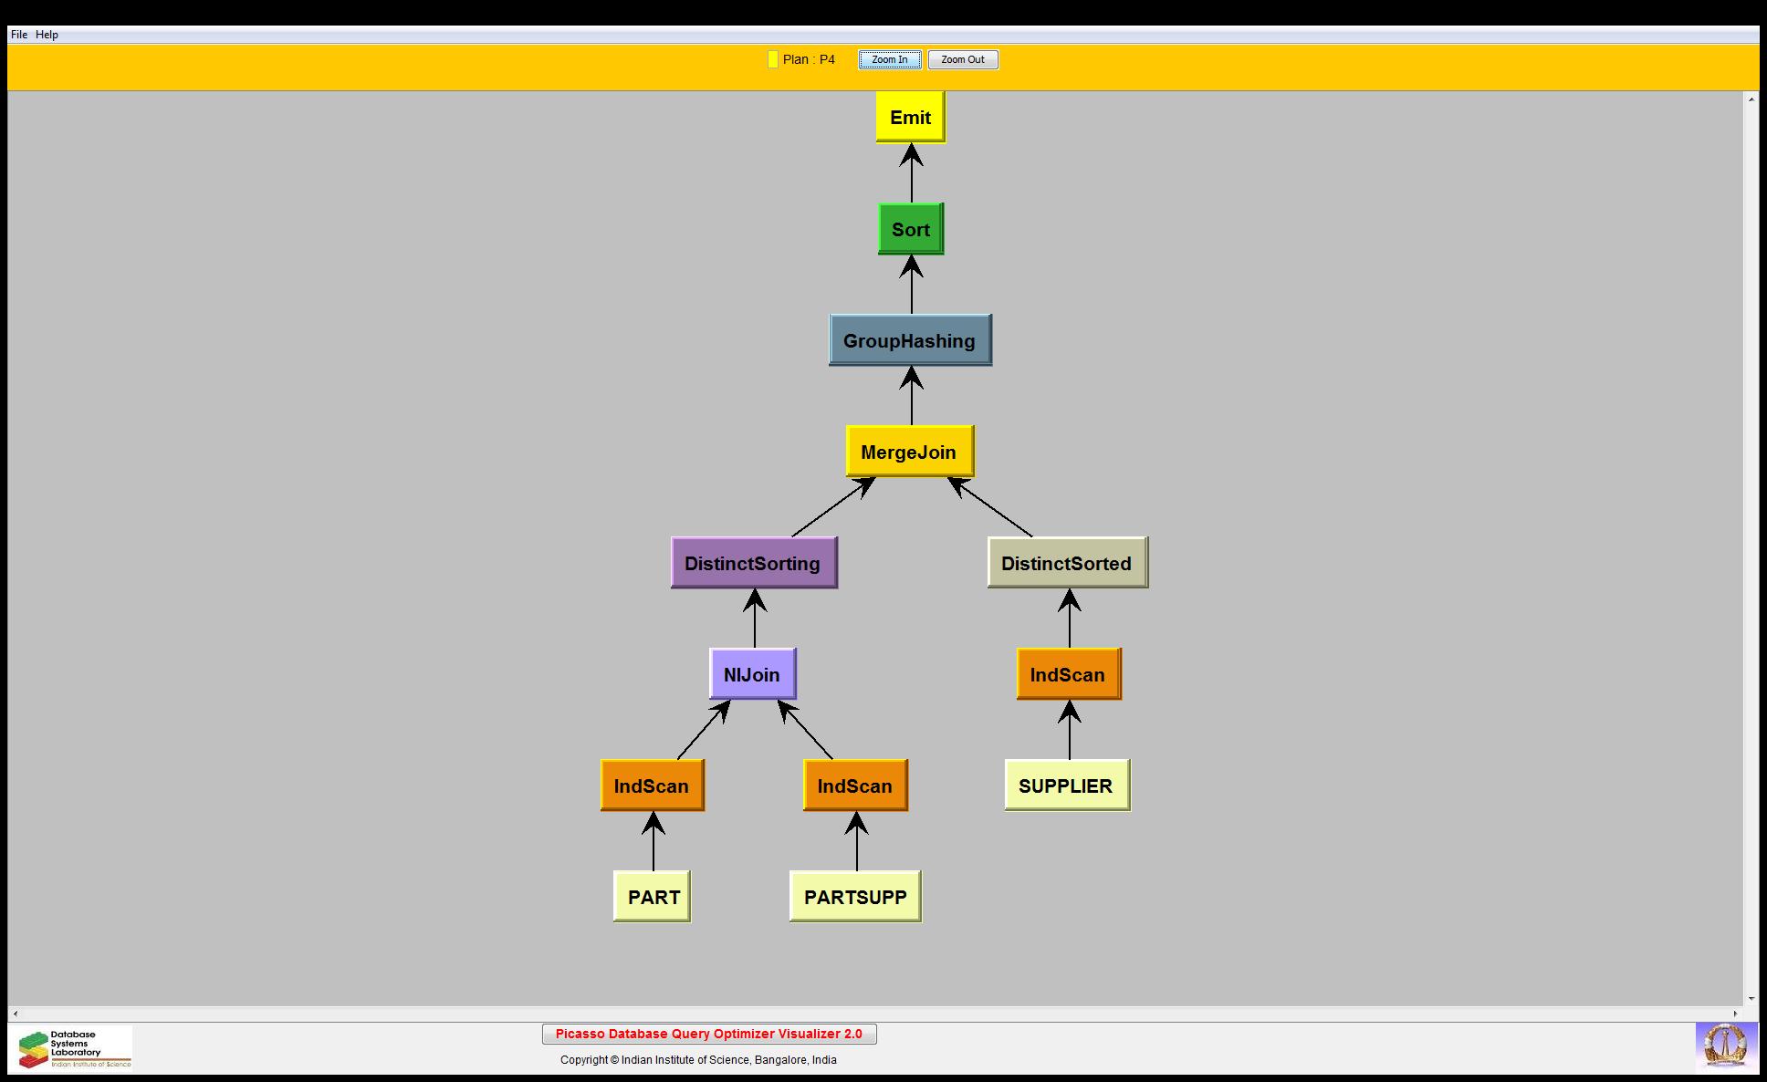The width and height of the screenshot is (1767, 1082).
Task: Select IndScan node above PARTSUPP
Action: (x=855, y=785)
